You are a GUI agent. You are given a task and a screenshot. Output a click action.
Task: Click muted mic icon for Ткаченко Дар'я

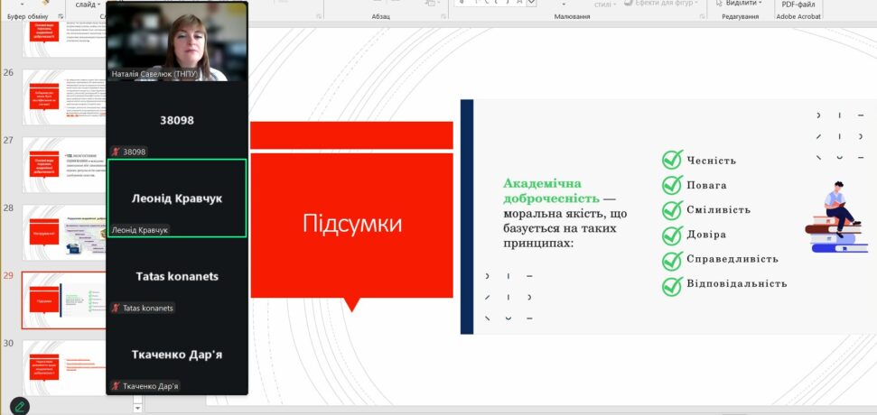pos(116,386)
